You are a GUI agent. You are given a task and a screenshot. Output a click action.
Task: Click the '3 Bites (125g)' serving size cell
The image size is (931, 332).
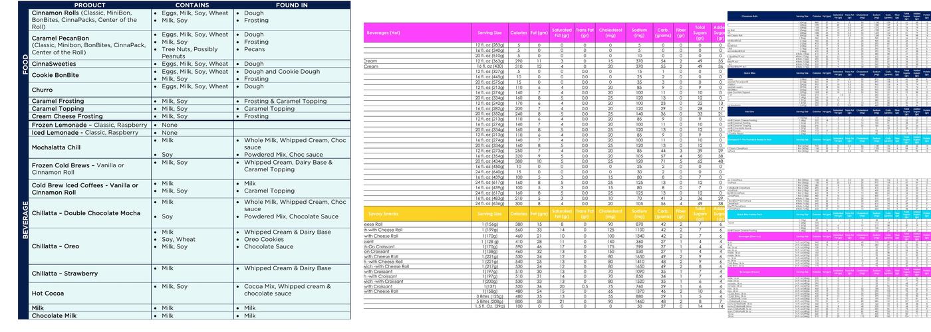coord(489,295)
